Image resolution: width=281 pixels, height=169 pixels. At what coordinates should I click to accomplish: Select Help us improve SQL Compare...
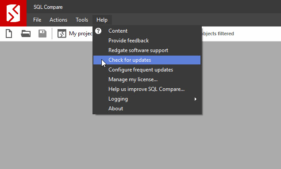147,89
